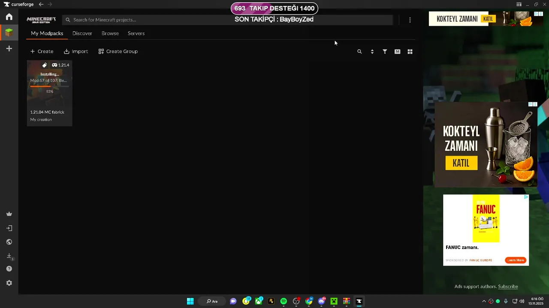The width and height of the screenshot is (549, 308).
Task: Open the globe language icon in sidebar
Action: coord(9,242)
